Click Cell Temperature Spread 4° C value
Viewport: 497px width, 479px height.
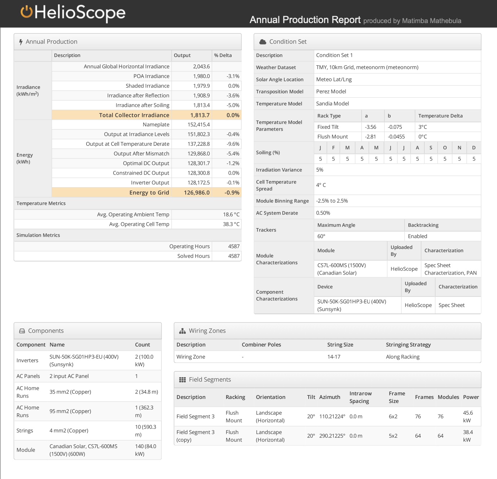pyautogui.click(x=321, y=185)
